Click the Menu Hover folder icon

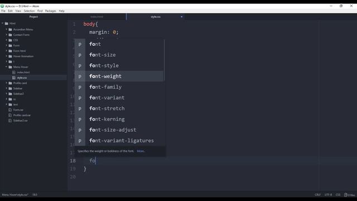[10, 67]
